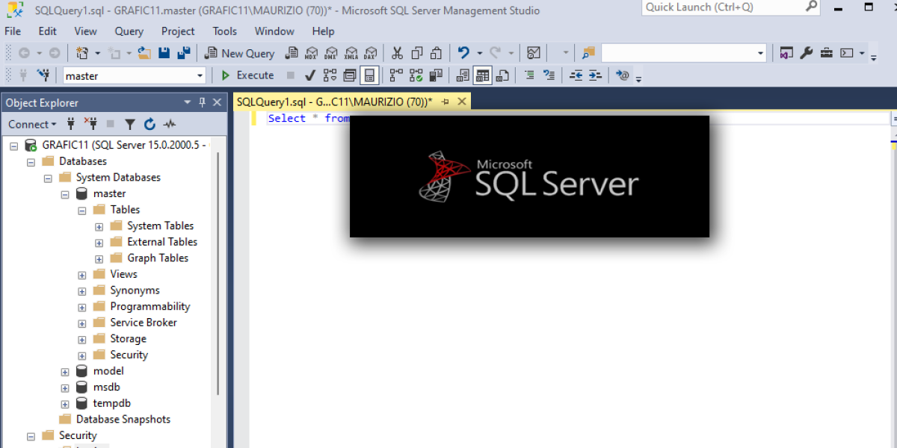Click the Save All toolbar icon
This screenshot has width=897, height=448.
click(x=183, y=53)
